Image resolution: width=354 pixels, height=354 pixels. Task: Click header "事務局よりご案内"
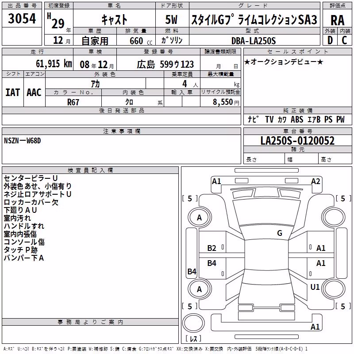coord(90,322)
